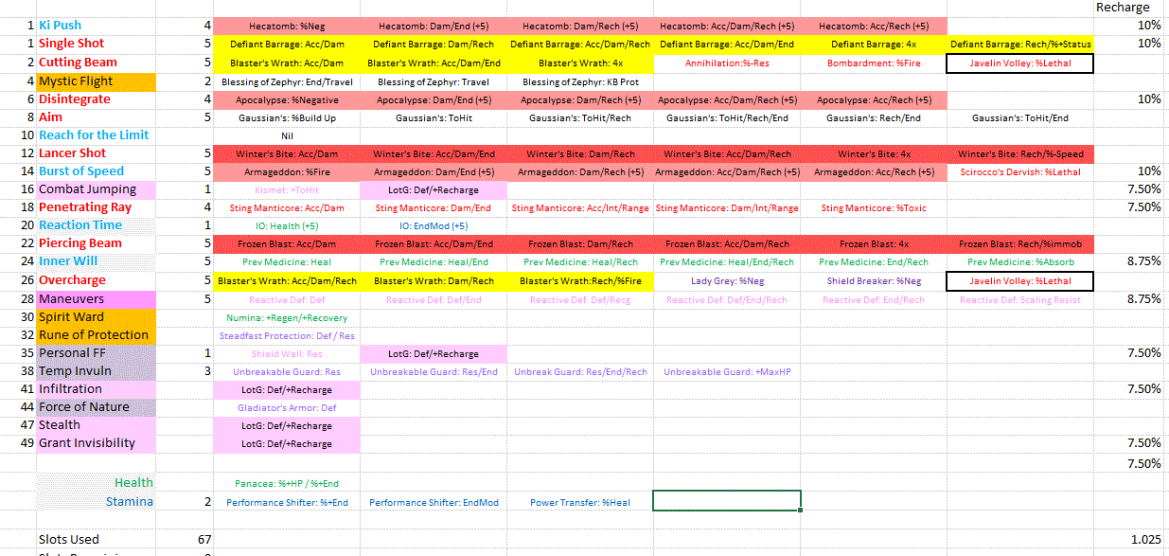The width and height of the screenshot is (1169, 556).
Task: Click the Mystic Flight orange cell
Action: 95,81
